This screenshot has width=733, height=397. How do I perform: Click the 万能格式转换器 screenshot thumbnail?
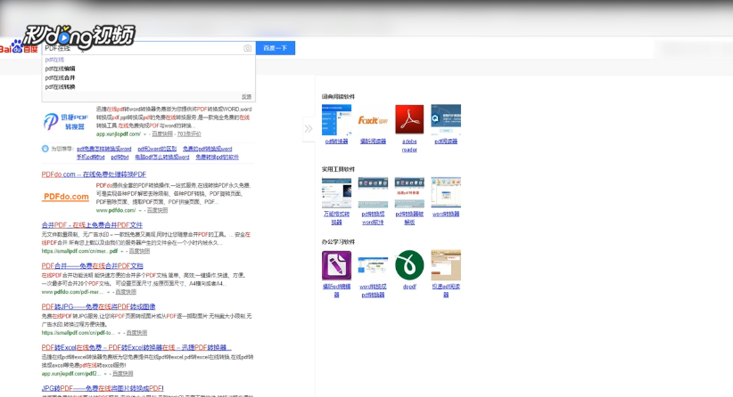click(x=336, y=192)
